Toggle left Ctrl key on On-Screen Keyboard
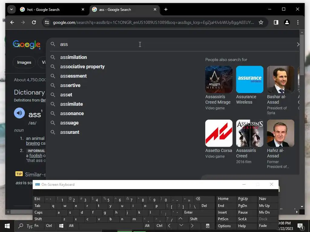Image resolution: width=310 pixels, height=232 pixels. click(50, 226)
